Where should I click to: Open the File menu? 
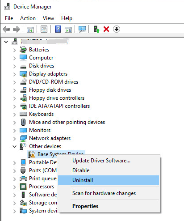[x=9, y=18]
